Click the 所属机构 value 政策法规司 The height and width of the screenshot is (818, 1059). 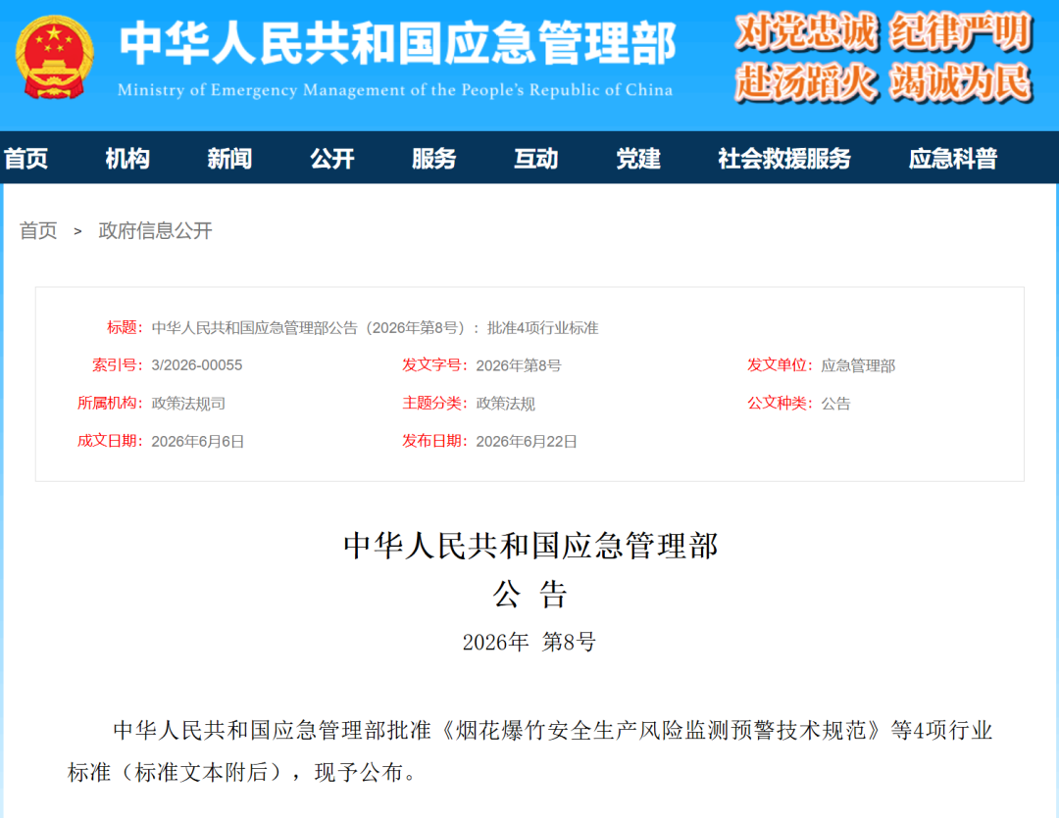(x=188, y=404)
